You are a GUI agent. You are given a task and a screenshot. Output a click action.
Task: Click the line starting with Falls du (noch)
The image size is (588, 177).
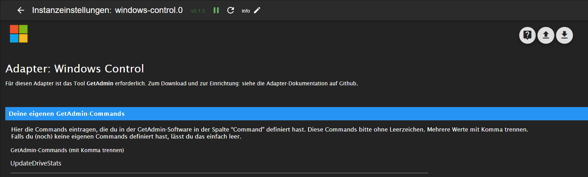pos(126,136)
